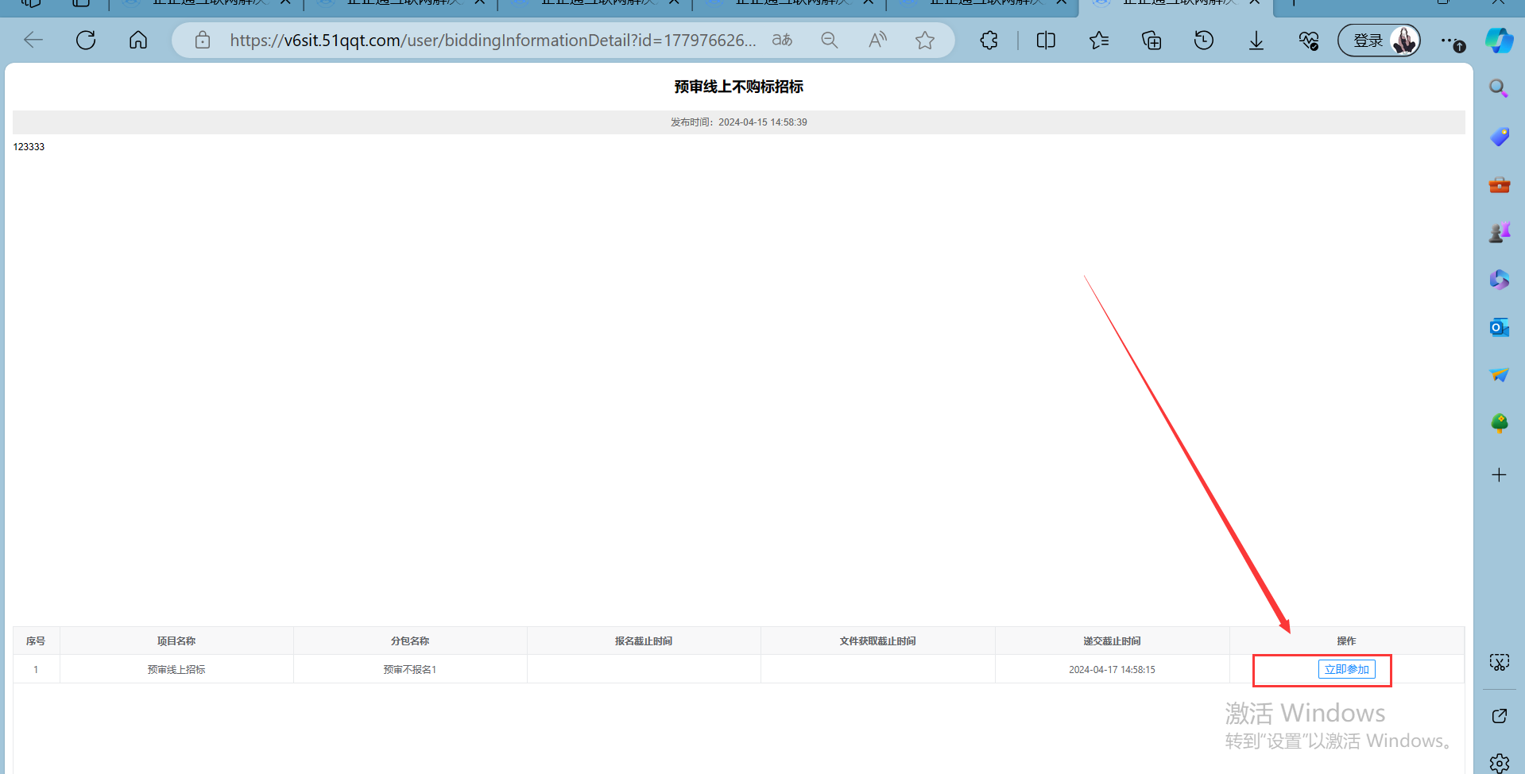Open browser essentials heart icon

pos(1309,40)
